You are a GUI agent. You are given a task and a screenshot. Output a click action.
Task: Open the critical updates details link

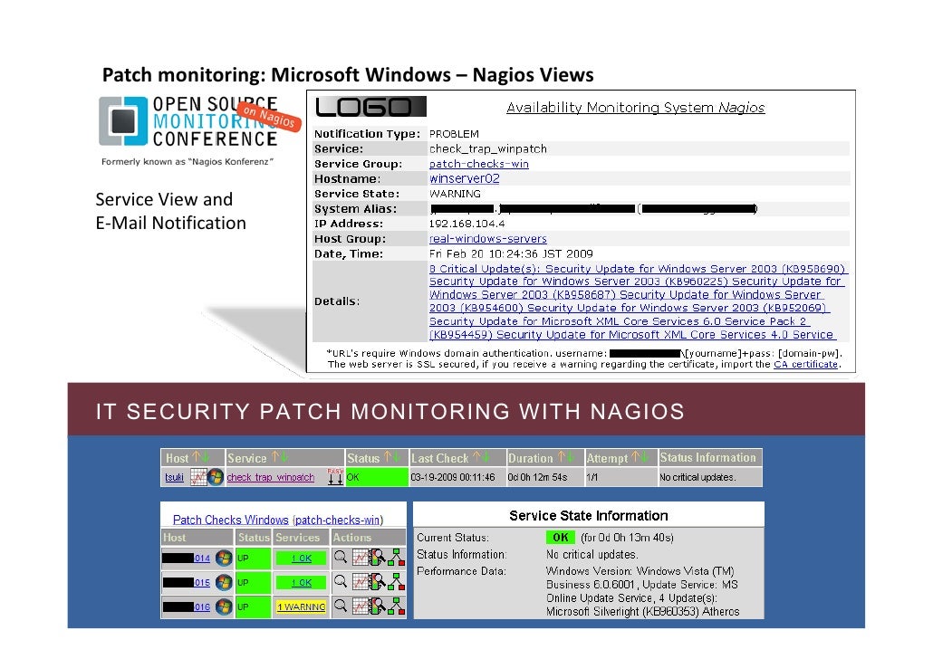639,301
